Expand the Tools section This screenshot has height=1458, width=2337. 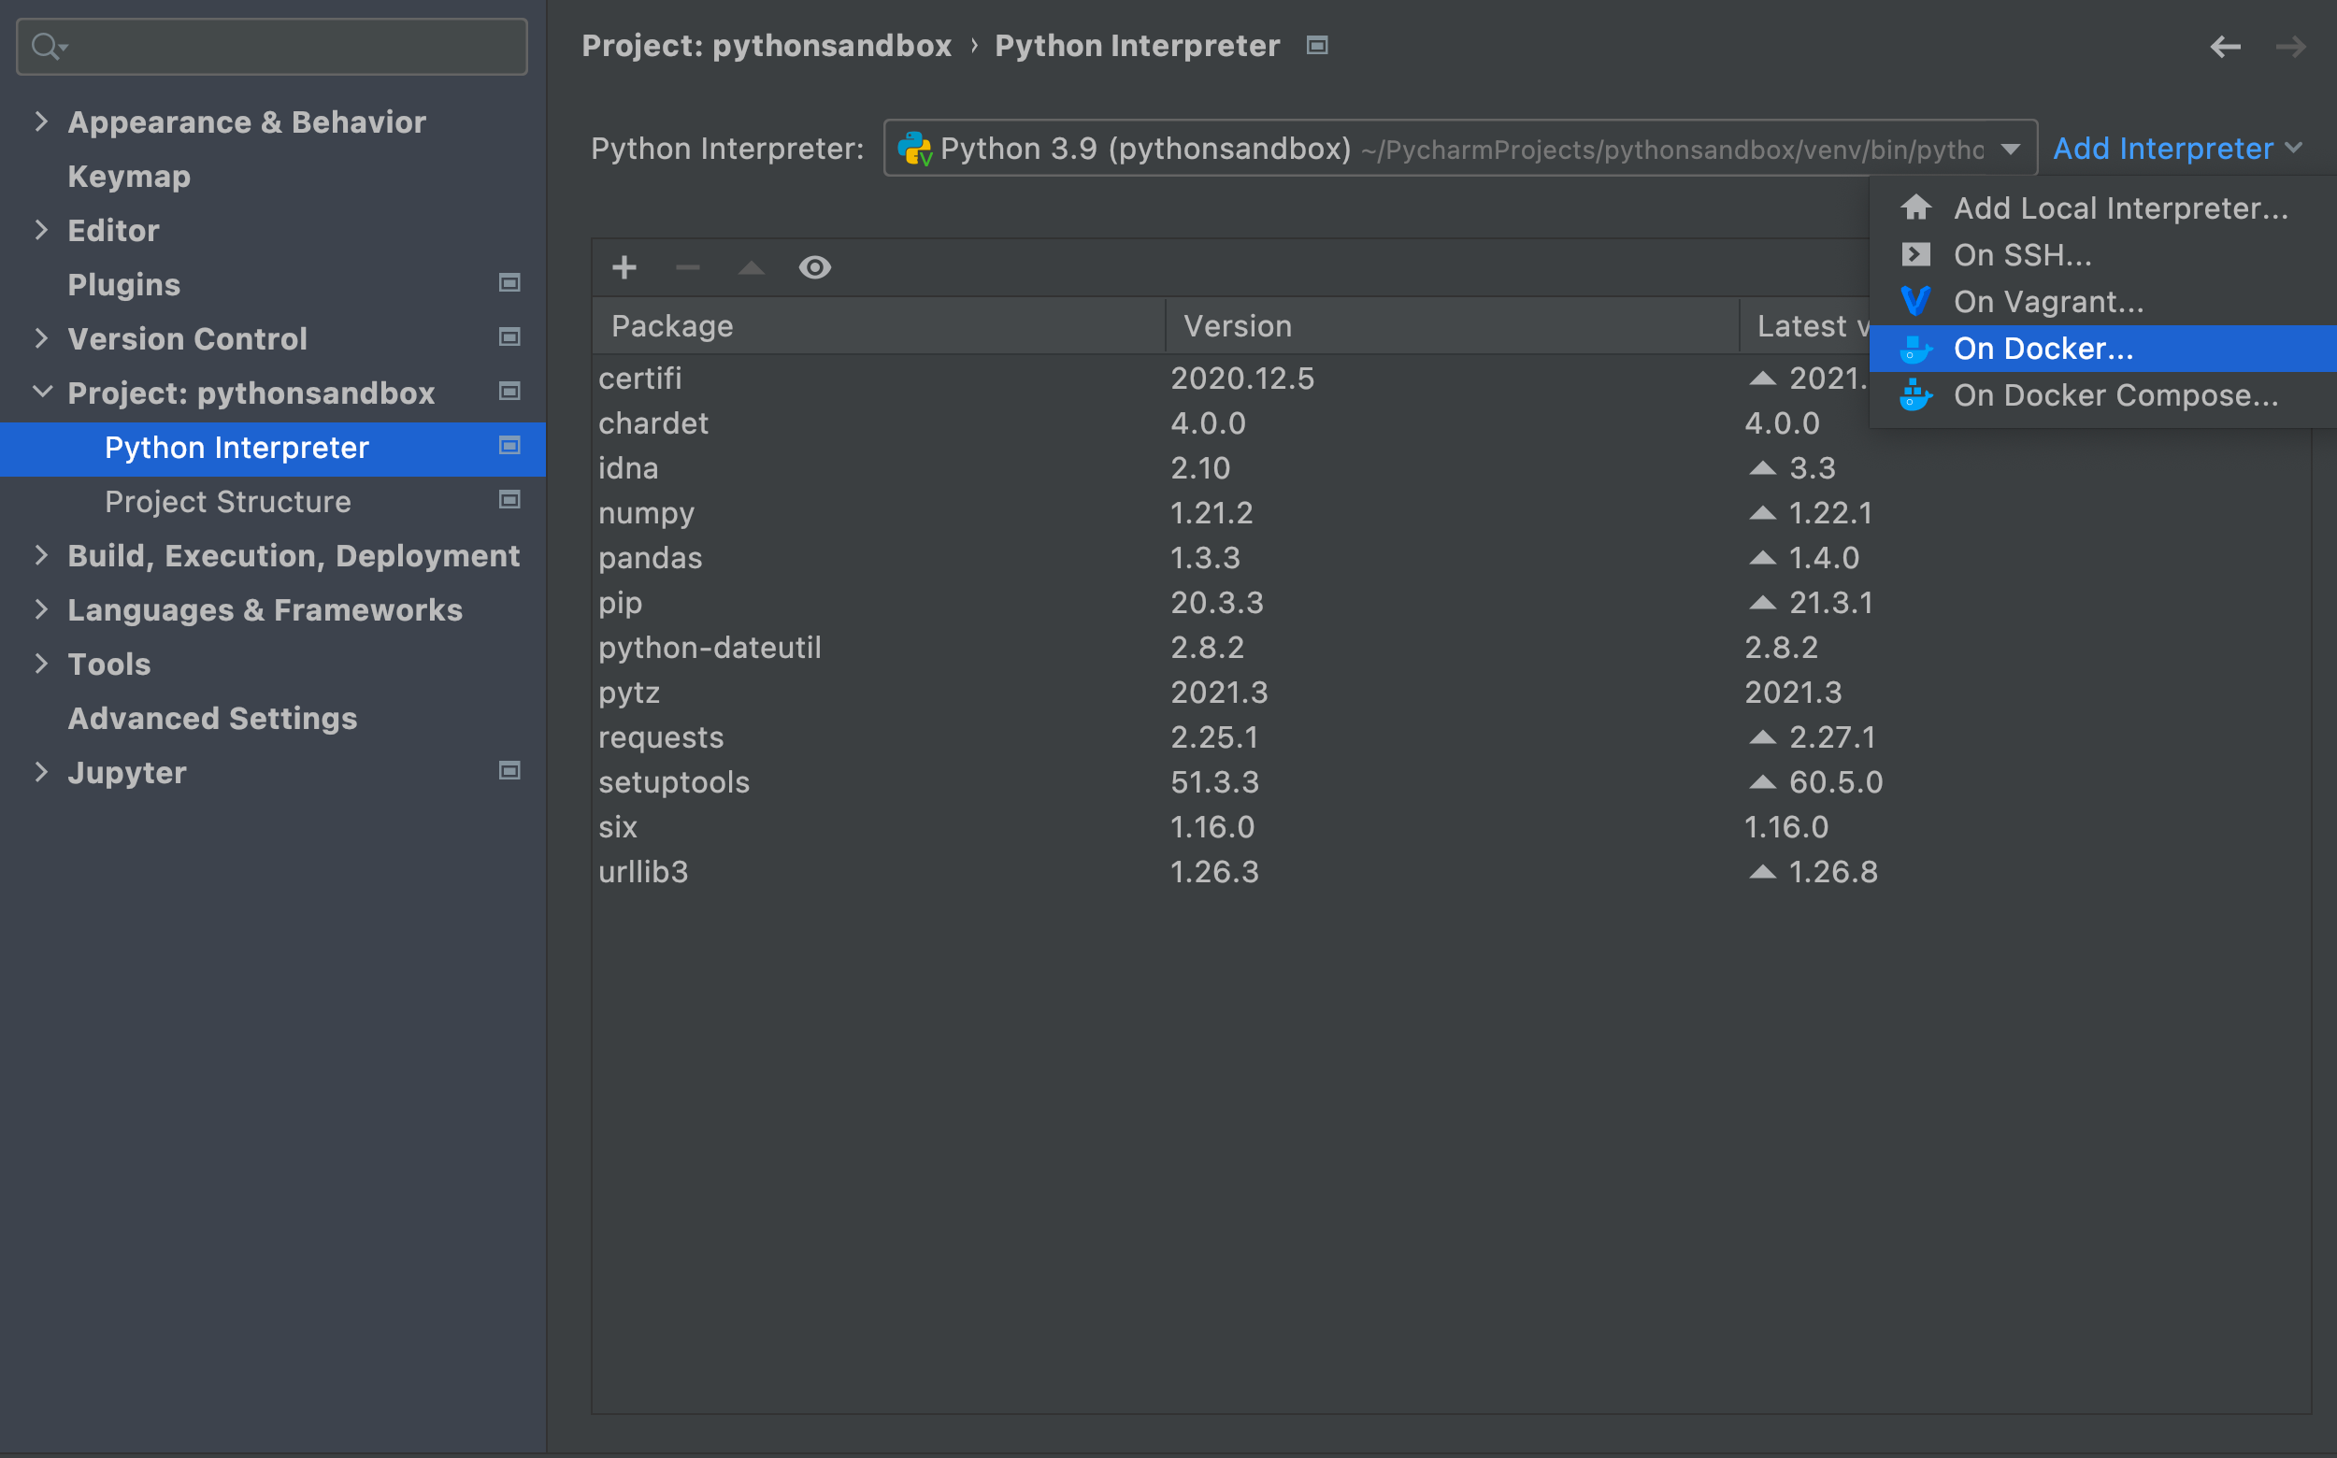[40, 663]
